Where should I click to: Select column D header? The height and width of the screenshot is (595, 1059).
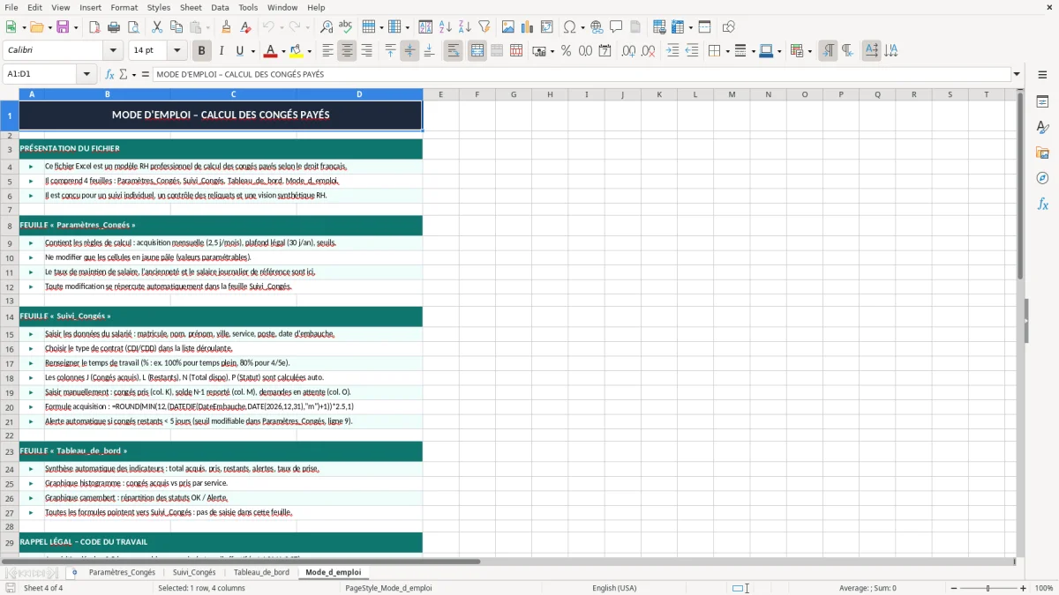point(359,94)
